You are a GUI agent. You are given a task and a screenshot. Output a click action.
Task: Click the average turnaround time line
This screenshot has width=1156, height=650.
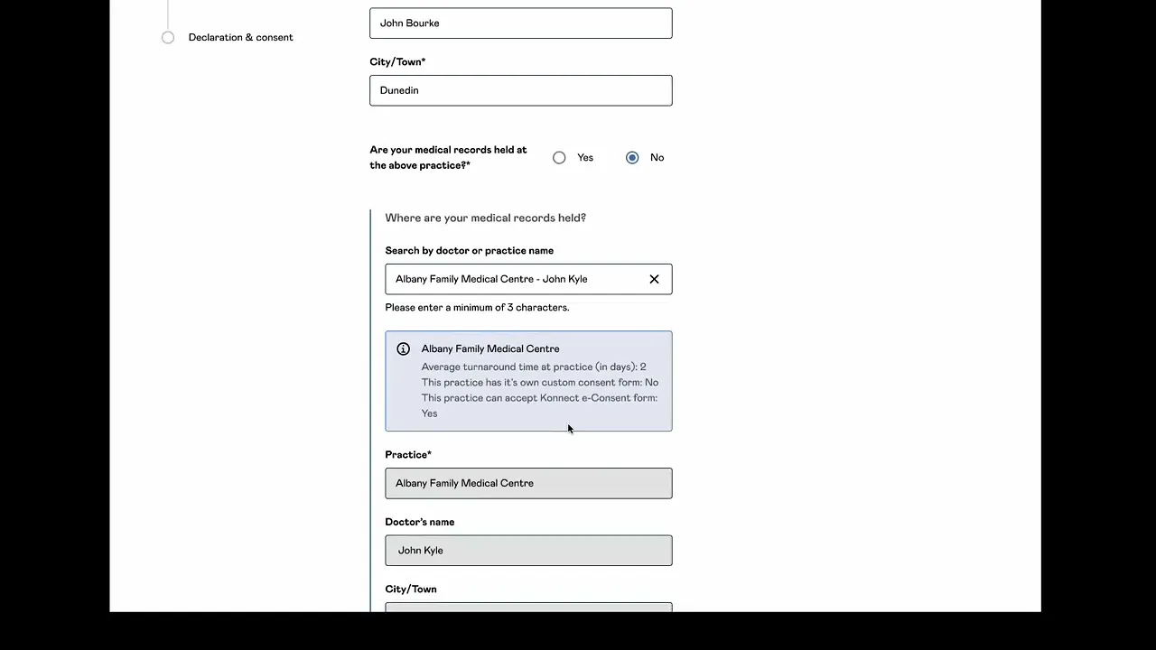pos(533,367)
